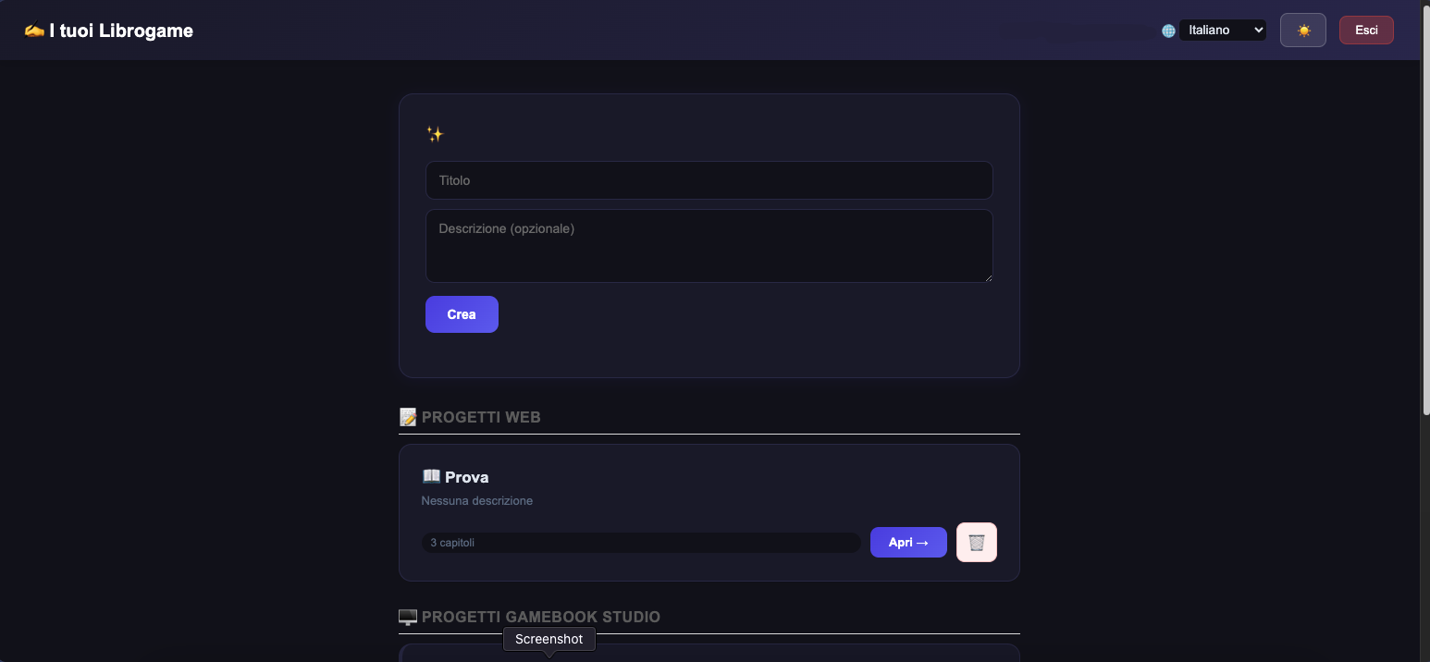Screen dimensions: 1430x662
Task: Delete Prova using the trash icon
Action: (x=976, y=543)
